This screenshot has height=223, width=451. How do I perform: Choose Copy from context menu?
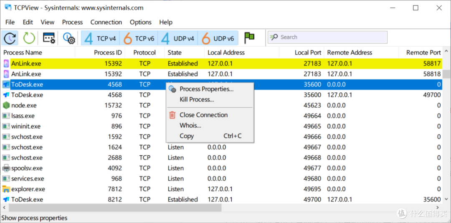pos(210,136)
